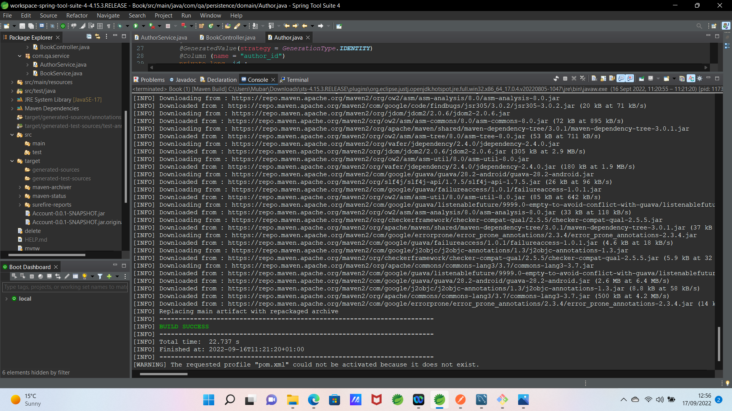The image size is (732, 411).
Task: Open Console preferences gear icon
Action: [700, 78]
